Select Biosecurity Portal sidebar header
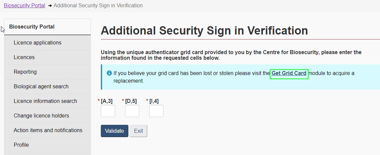 pos(32,27)
